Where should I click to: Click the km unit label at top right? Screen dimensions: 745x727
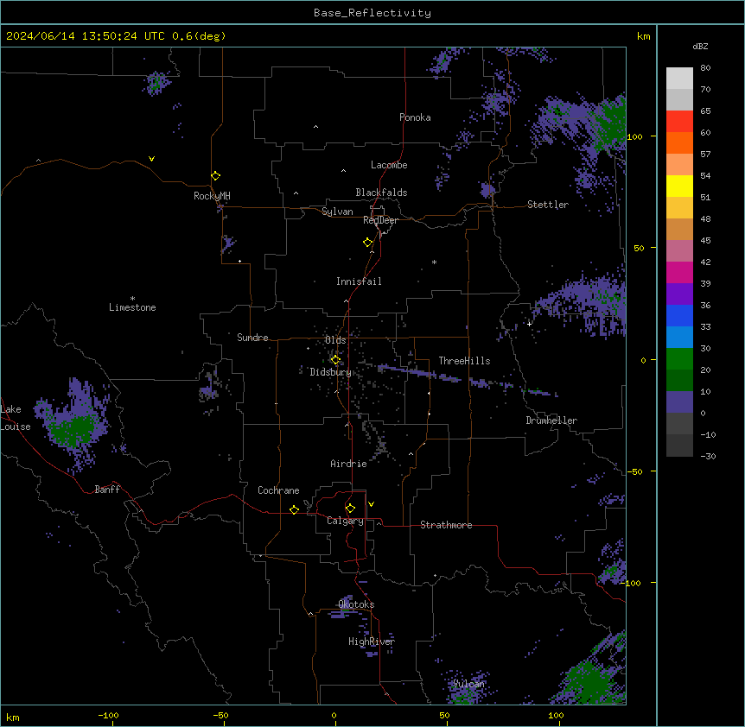click(643, 36)
